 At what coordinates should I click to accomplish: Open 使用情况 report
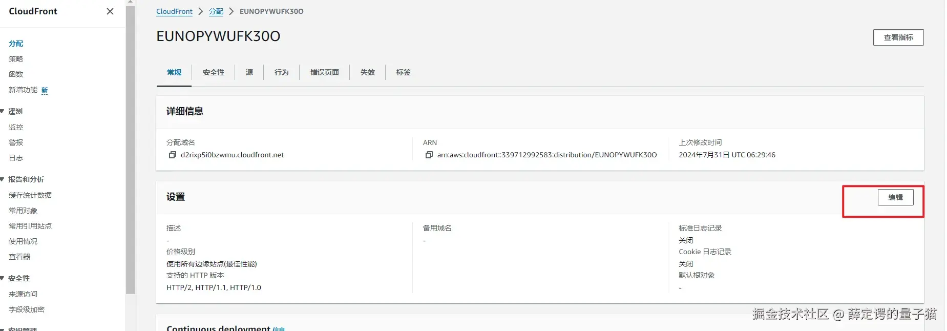(23, 241)
